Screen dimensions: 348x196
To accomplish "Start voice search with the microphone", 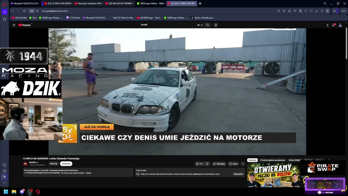I will pyautogui.click(x=216, y=25).
